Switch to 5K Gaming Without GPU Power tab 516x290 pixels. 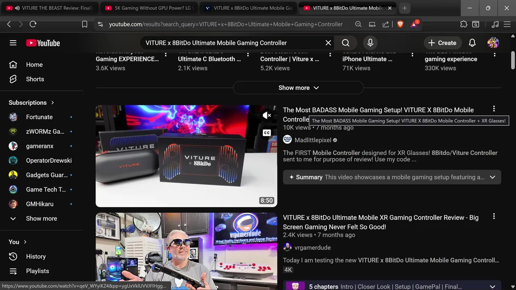click(149, 8)
